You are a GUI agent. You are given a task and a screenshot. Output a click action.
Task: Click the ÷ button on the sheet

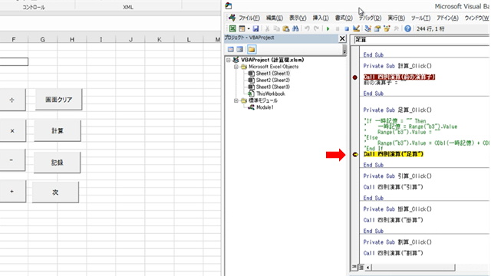12,100
